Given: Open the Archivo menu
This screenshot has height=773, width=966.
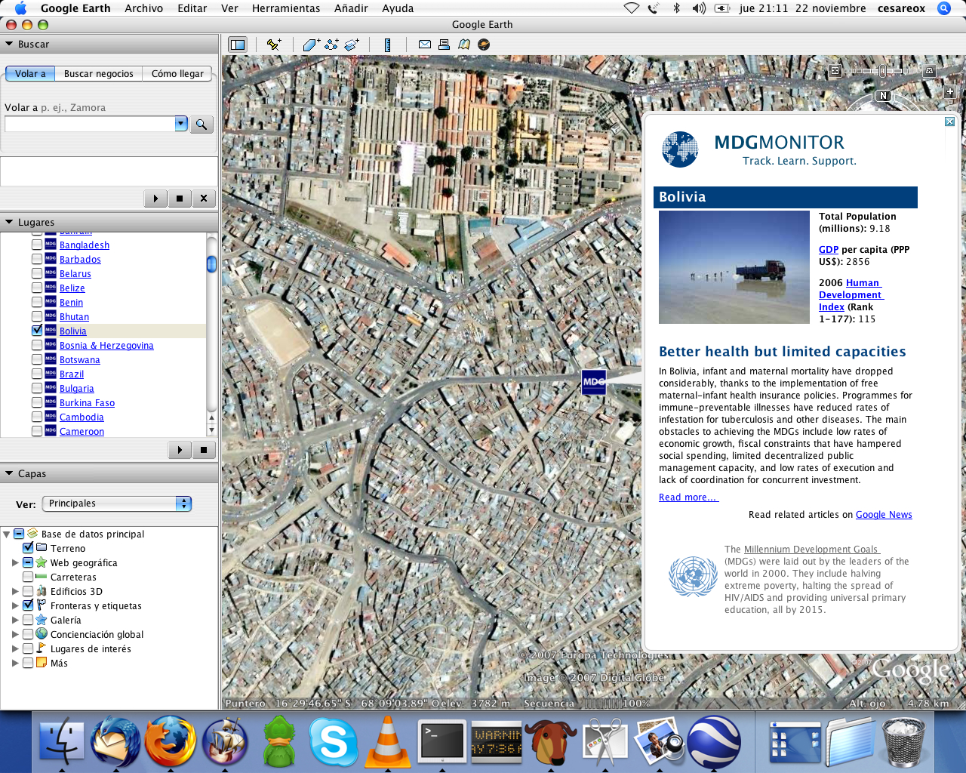Looking at the screenshot, I should pos(143,8).
